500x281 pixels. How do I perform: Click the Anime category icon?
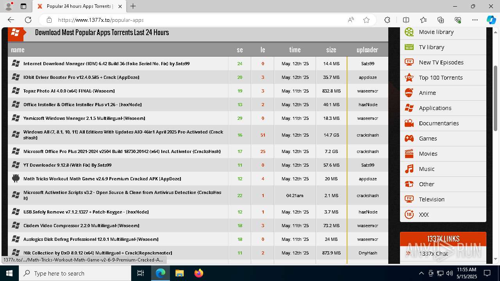(x=409, y=93)
